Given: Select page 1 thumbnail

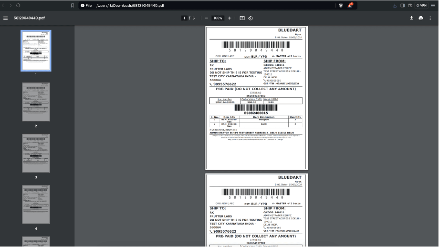Looking at the screenshot, I should pyautogui.click(x=36, y=51).
